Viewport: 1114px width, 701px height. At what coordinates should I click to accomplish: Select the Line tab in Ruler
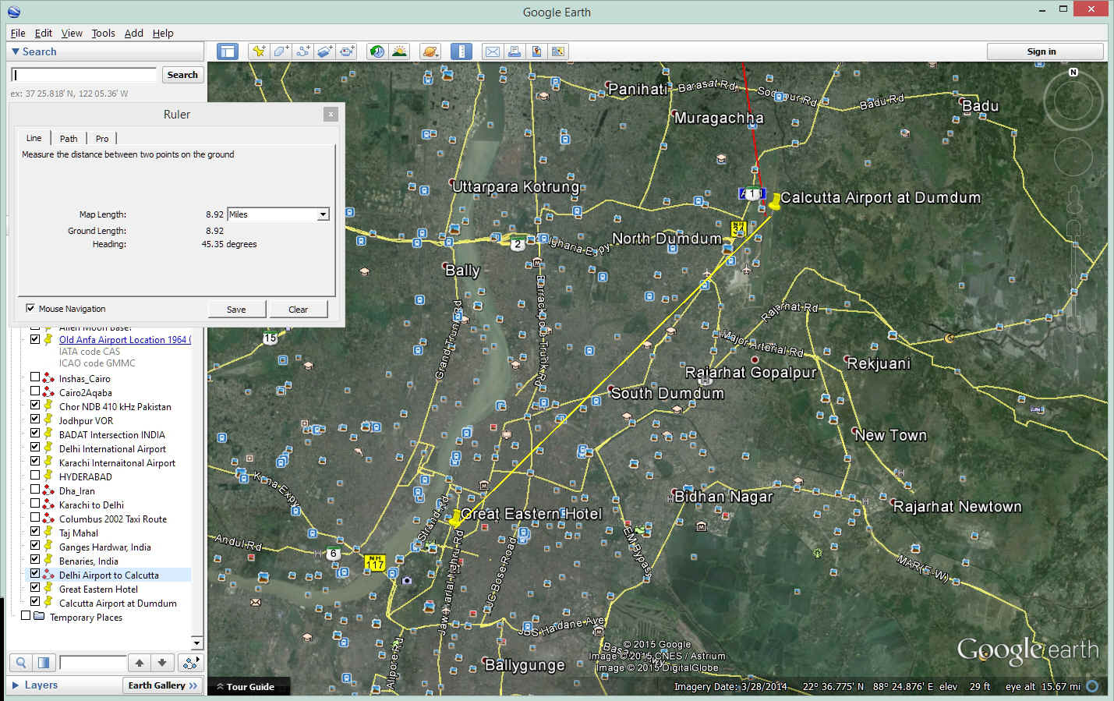coord(34,138)
